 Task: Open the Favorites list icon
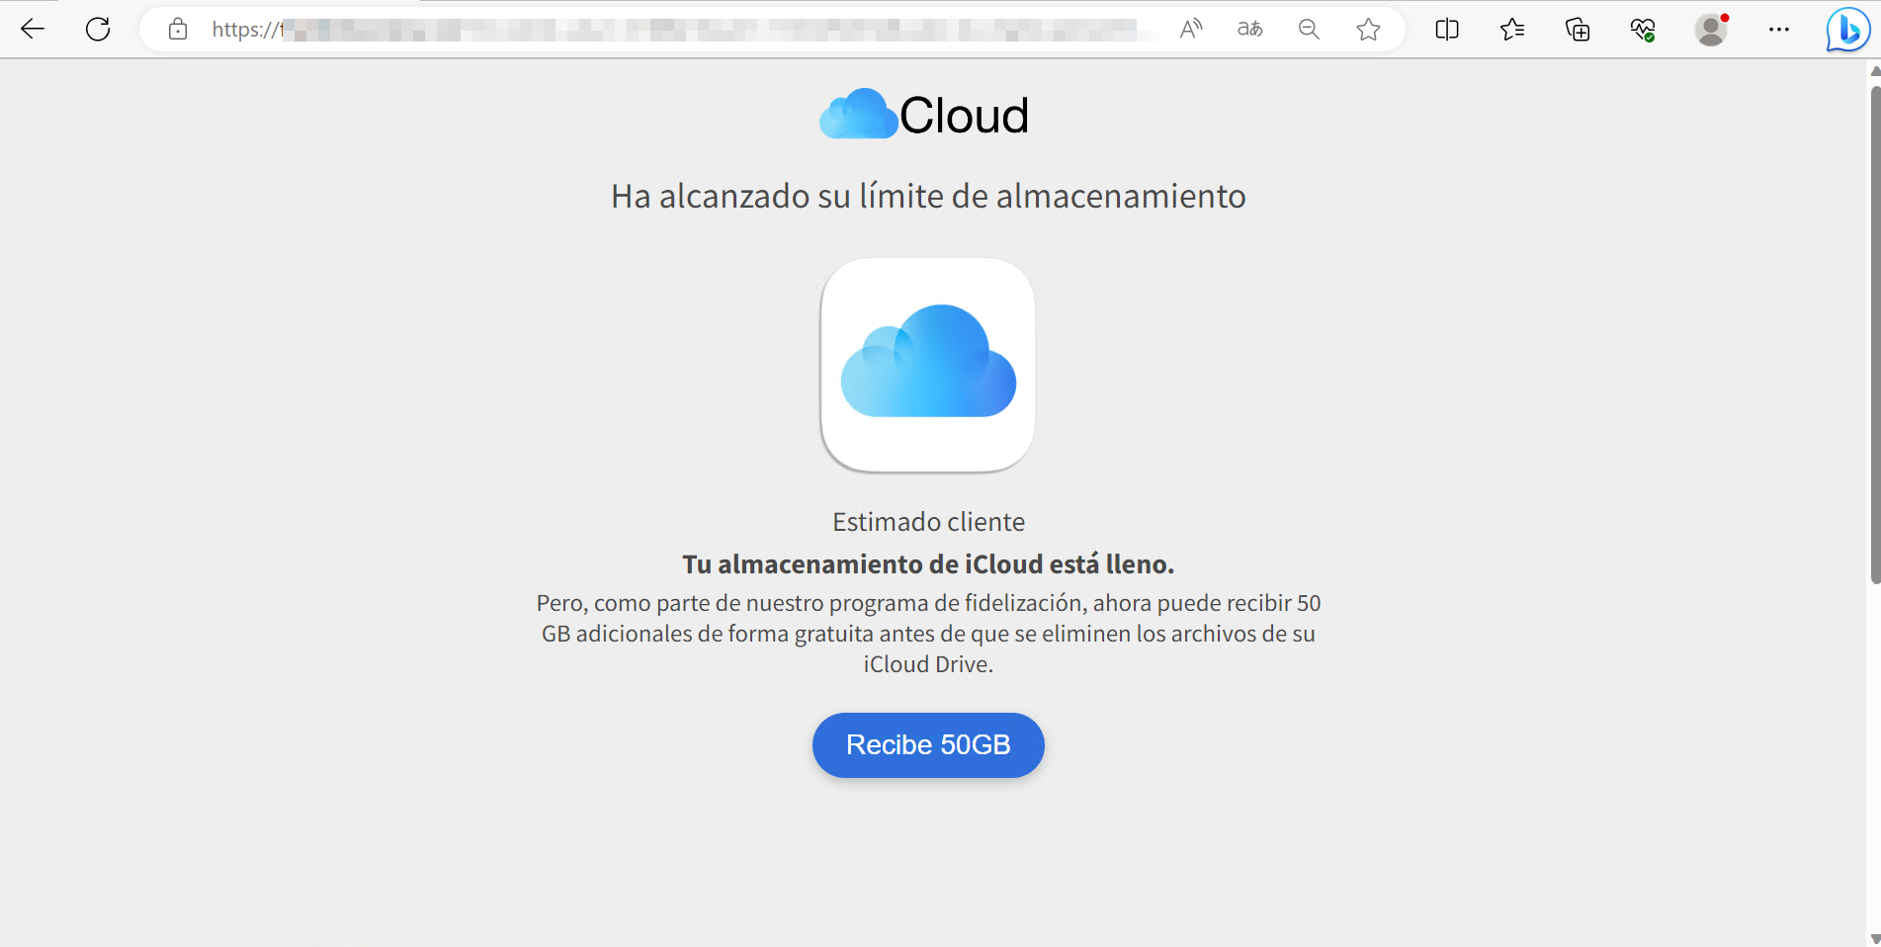1512,30
